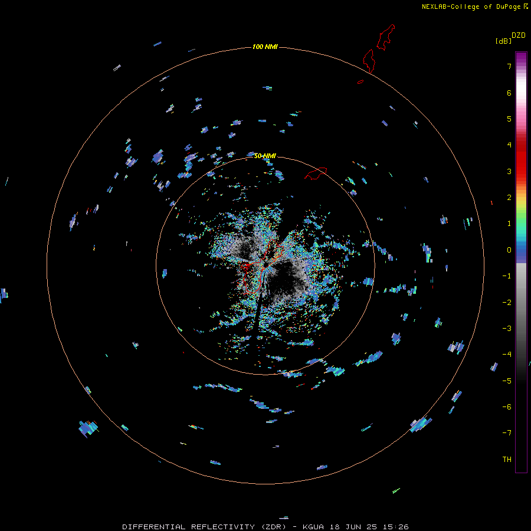This screenshot has height=531, width=531.
Task: Click the -6 value on the color scale
Action: pyautogui.click(x=507, y=407)
